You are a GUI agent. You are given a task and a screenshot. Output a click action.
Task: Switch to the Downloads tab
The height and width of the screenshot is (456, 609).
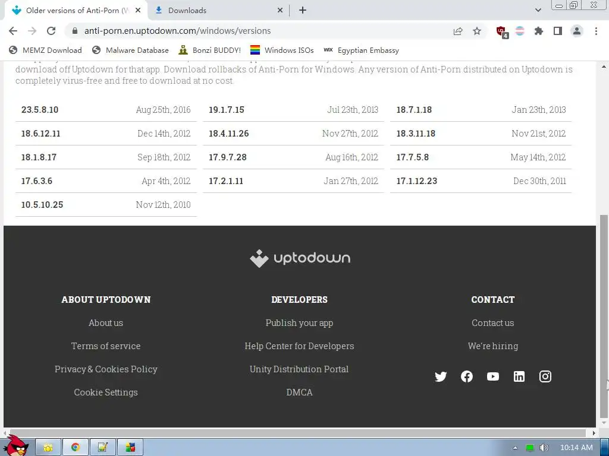(x=219, y=11)
